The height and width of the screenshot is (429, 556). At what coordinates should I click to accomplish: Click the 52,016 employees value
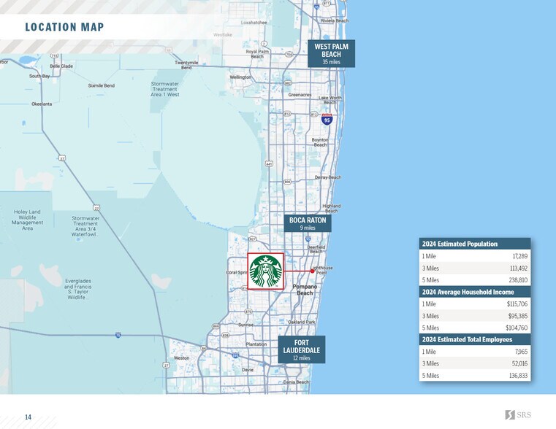click(x=519, y=363)
